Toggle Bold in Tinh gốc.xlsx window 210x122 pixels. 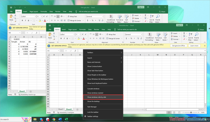click(x=22, y=20)
